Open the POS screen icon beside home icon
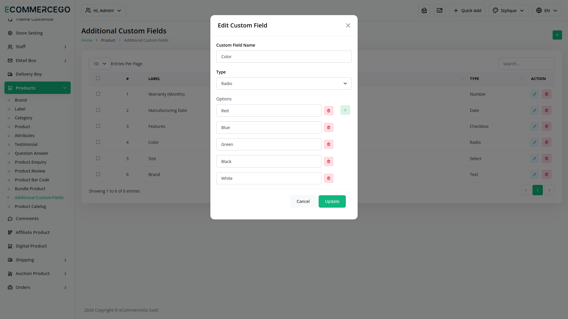 pos(439,10)
